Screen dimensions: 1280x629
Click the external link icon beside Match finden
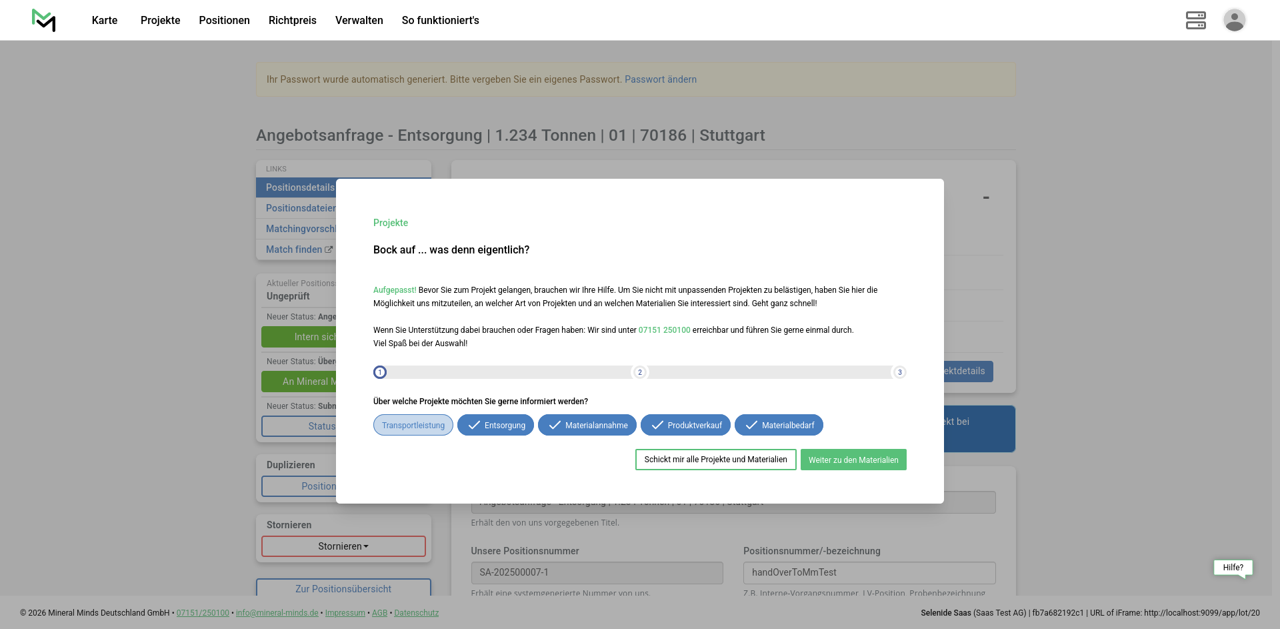[329, 249]
